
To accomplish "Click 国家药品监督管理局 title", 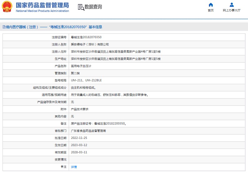I will (42, 5).
